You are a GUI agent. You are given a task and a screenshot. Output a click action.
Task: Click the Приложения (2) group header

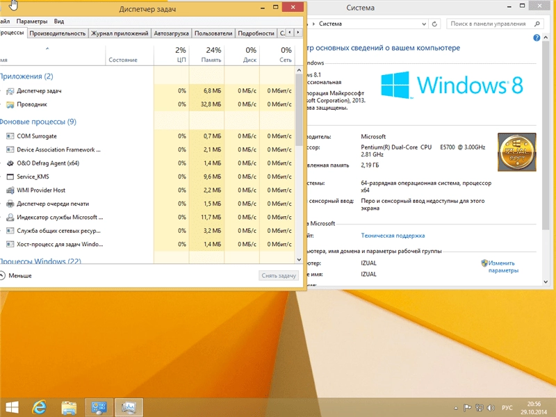tap(26, 76)
